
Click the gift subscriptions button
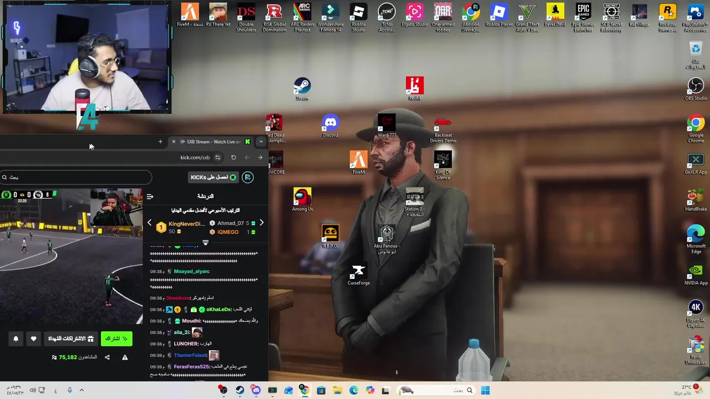coord(70,339)
